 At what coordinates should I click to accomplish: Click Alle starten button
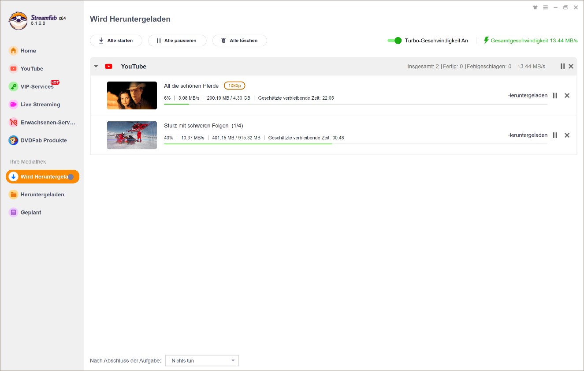pyautogui.click(x=116, y=41)
